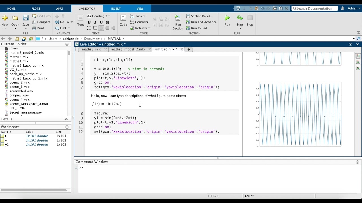Open Command Window actions menu
This screenshot has height=203, width=362.
coord(357,162)
